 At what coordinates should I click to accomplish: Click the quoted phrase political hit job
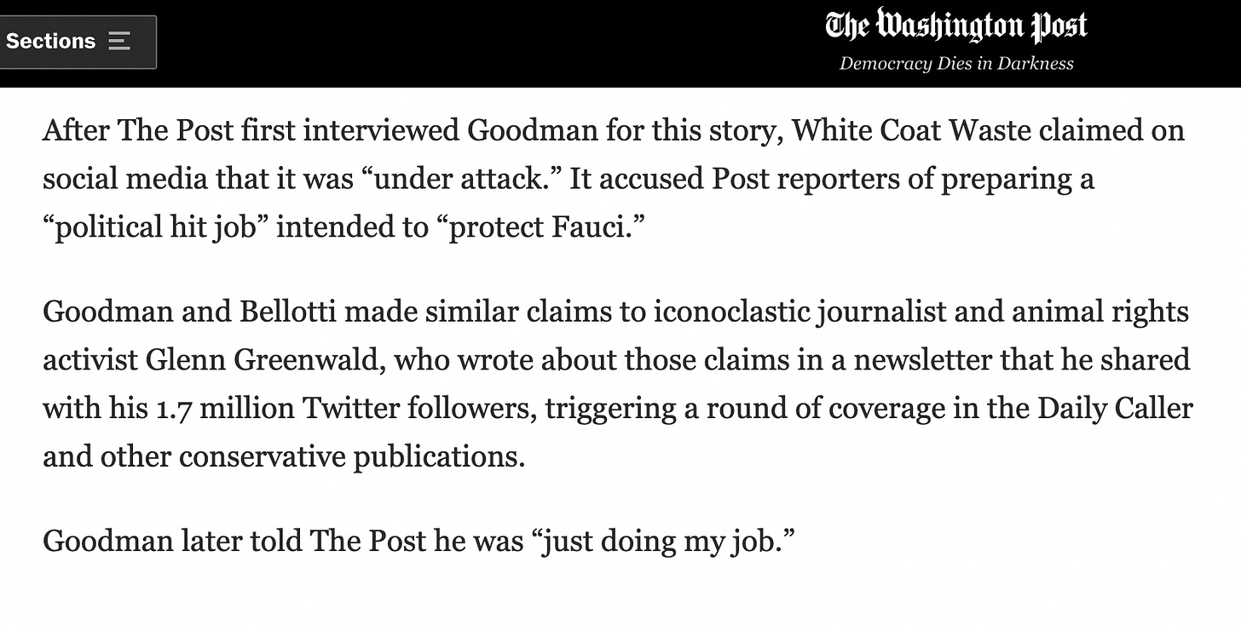(155, 227)
